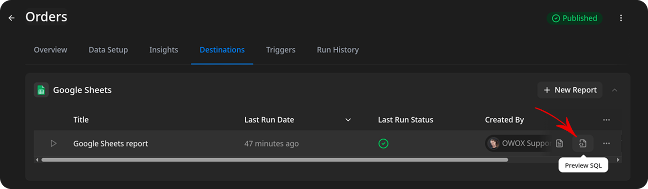Open the more options menu in the report row

click(606, 144)
